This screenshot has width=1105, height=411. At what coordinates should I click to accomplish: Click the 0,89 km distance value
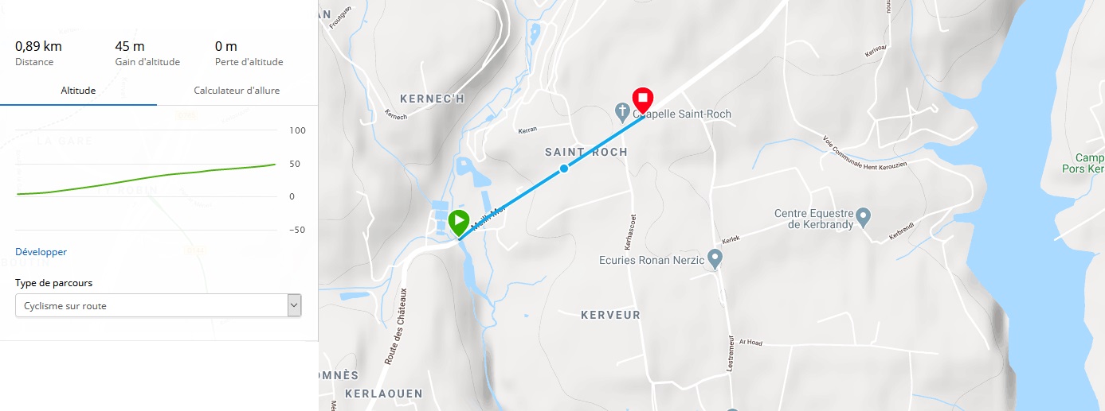(38, 46)
